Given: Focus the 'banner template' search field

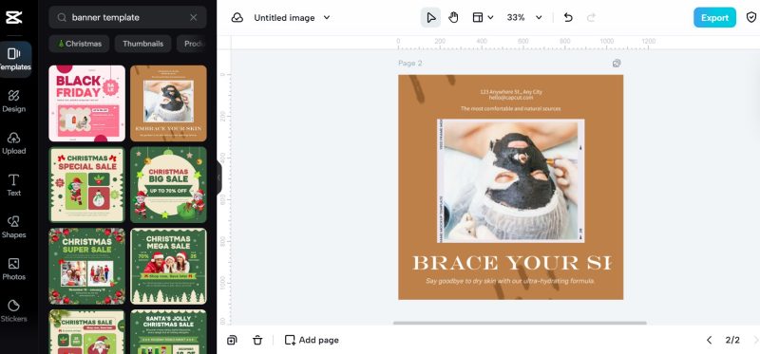Looking at the screenshot, I should 127,18.
